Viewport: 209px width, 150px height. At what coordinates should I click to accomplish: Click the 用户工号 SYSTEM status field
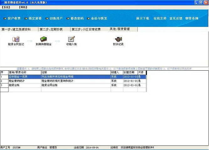tap(24, 147)
